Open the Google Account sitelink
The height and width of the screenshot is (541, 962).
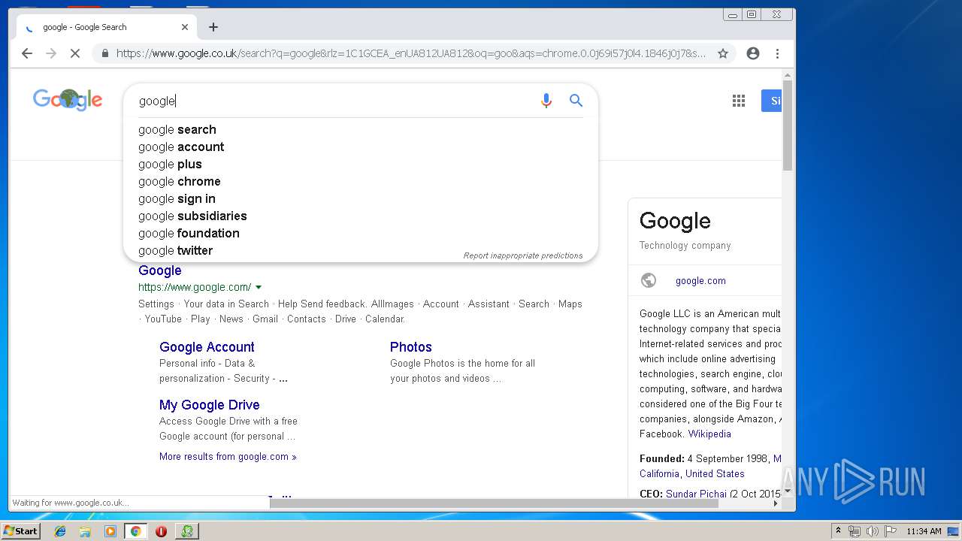pos(207,347)
